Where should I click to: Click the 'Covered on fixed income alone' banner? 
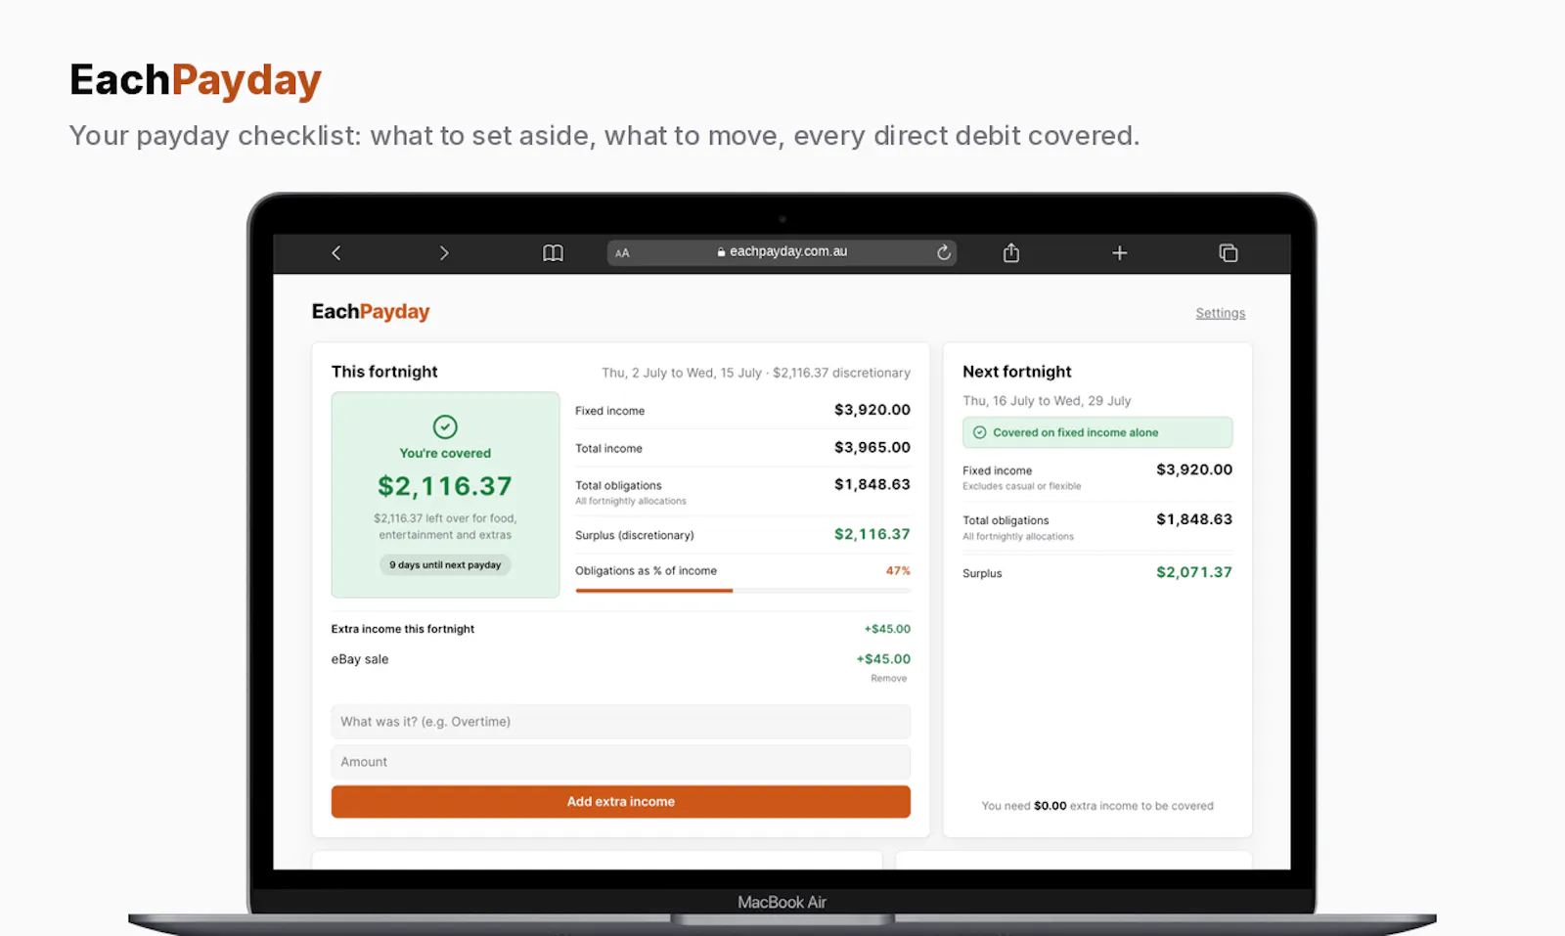pos(1097,432)
